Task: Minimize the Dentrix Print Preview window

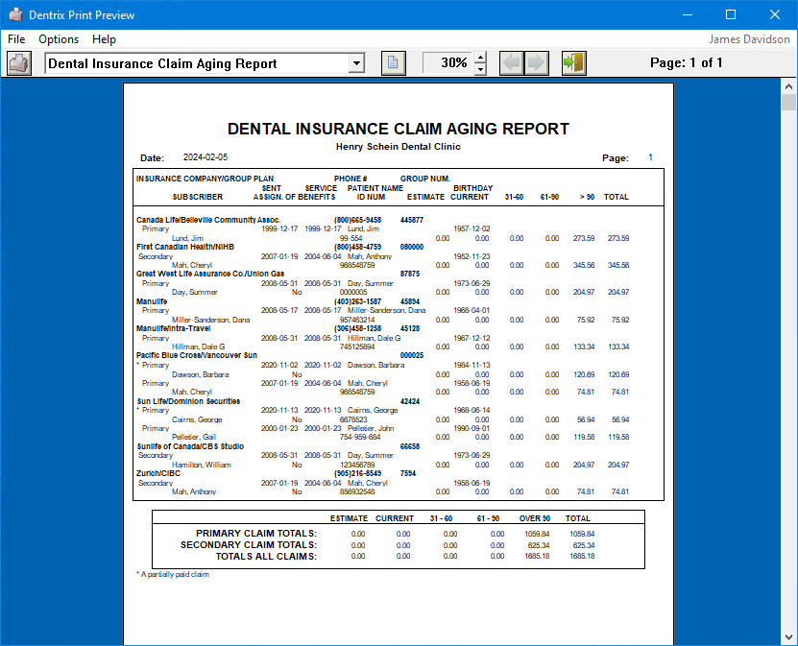Action: pyautogui.click(x=686, y=14)
